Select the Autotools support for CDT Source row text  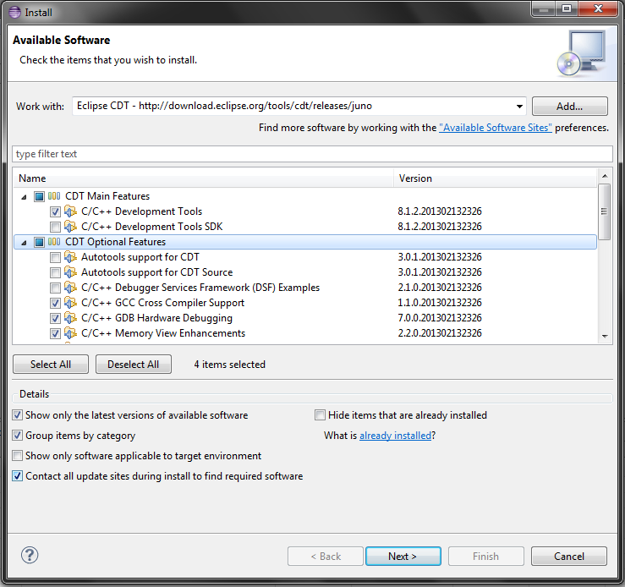tap(157, 272)
